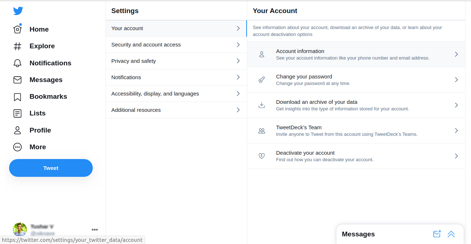Open the Notifications settings section
The image size is (471, 244).
(x=176, y=77)
